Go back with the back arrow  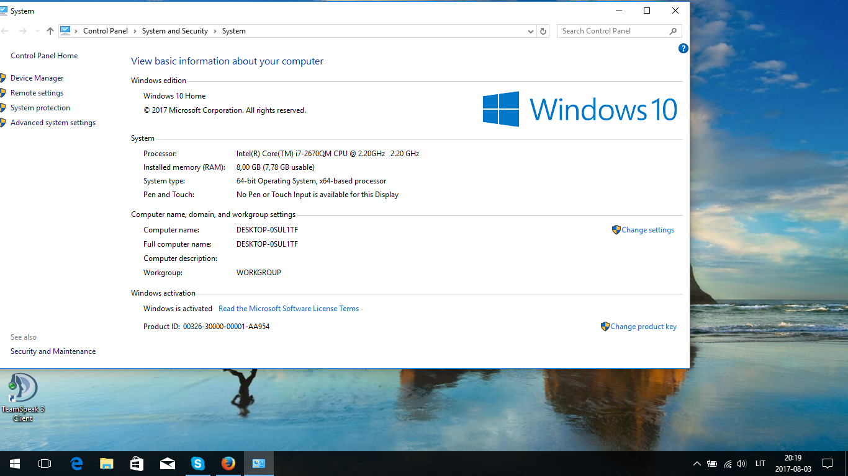(6, 31)
